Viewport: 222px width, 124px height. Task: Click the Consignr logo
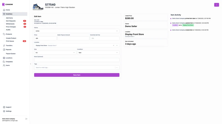(x=7, y=4)
